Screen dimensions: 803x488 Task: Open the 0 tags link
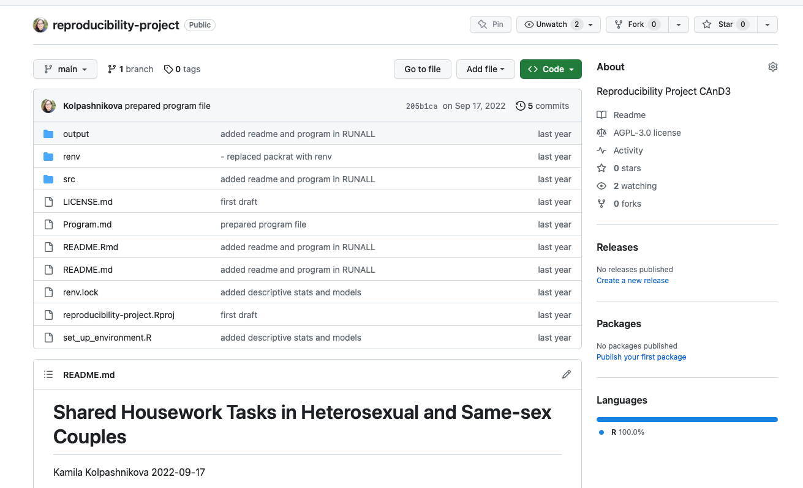pos(183,69)
